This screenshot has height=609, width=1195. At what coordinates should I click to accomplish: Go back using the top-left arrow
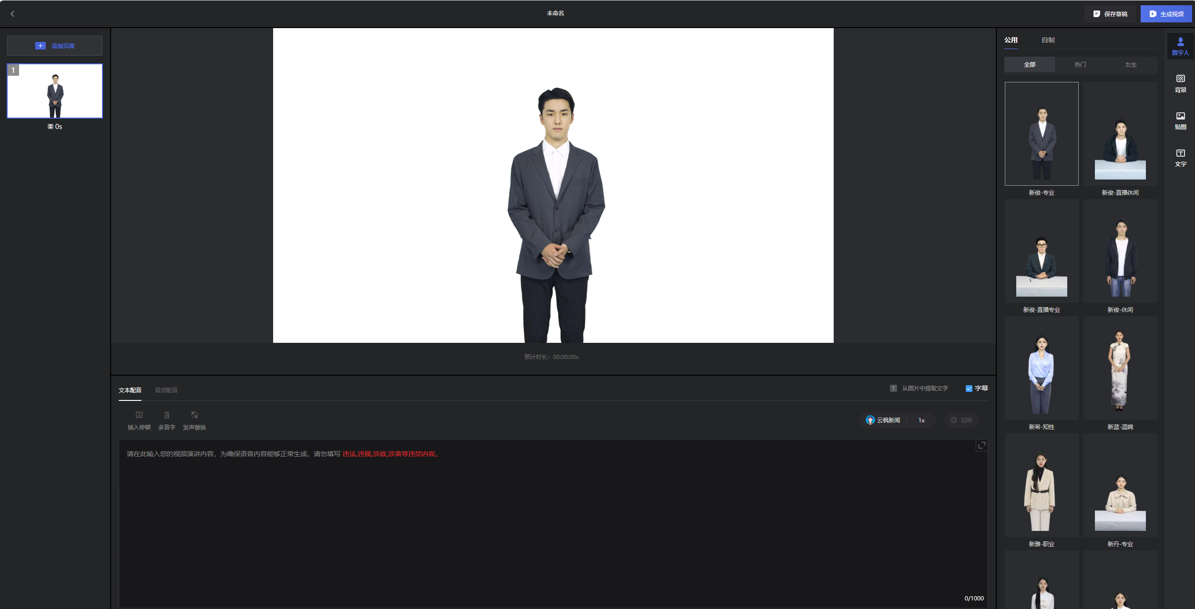(13, 14)
